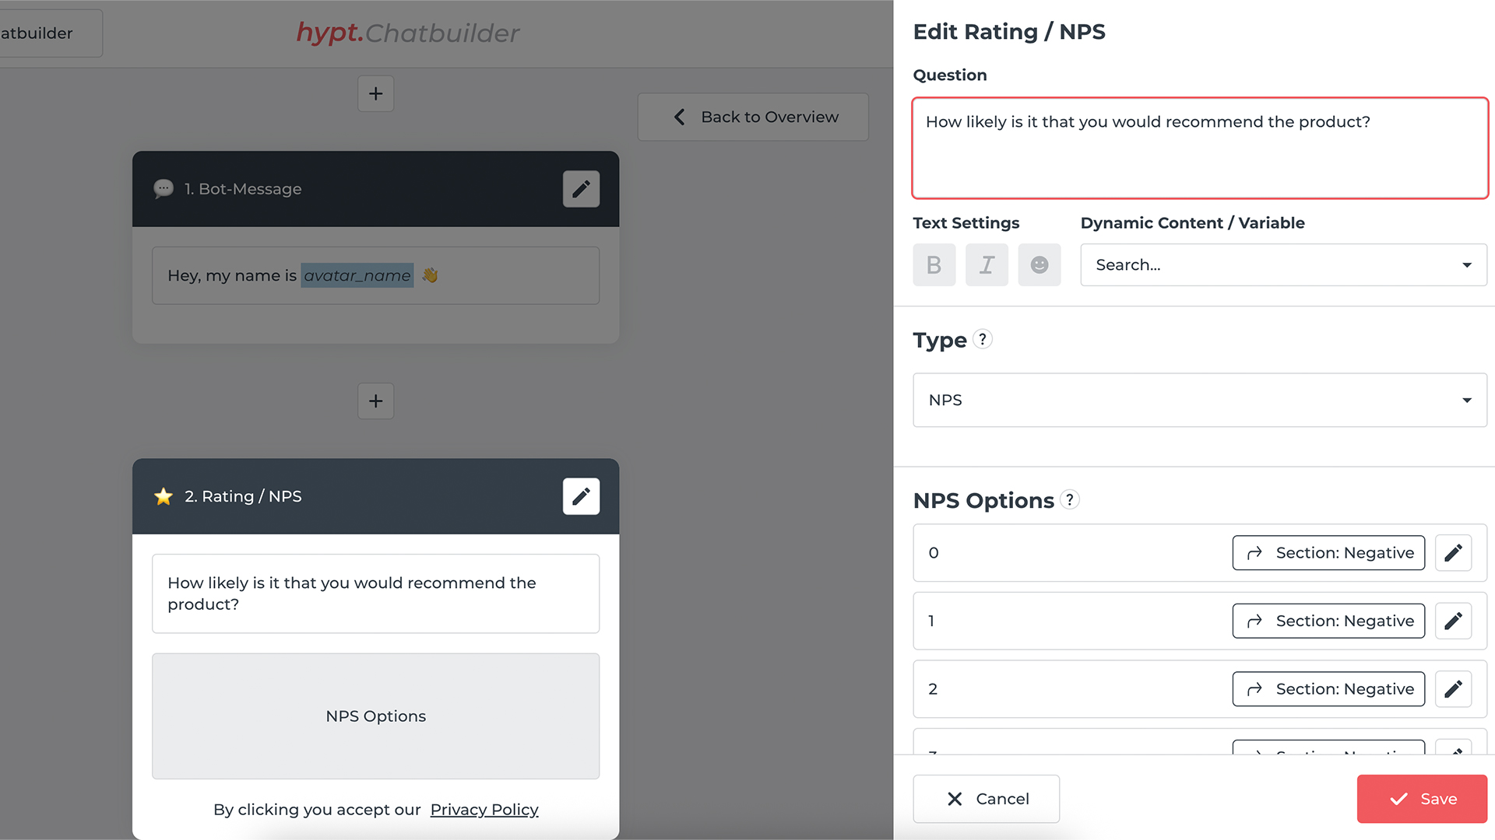Click the Cancel button
The width and height of the screenshot is (1495, 840).
coord(986,799)
